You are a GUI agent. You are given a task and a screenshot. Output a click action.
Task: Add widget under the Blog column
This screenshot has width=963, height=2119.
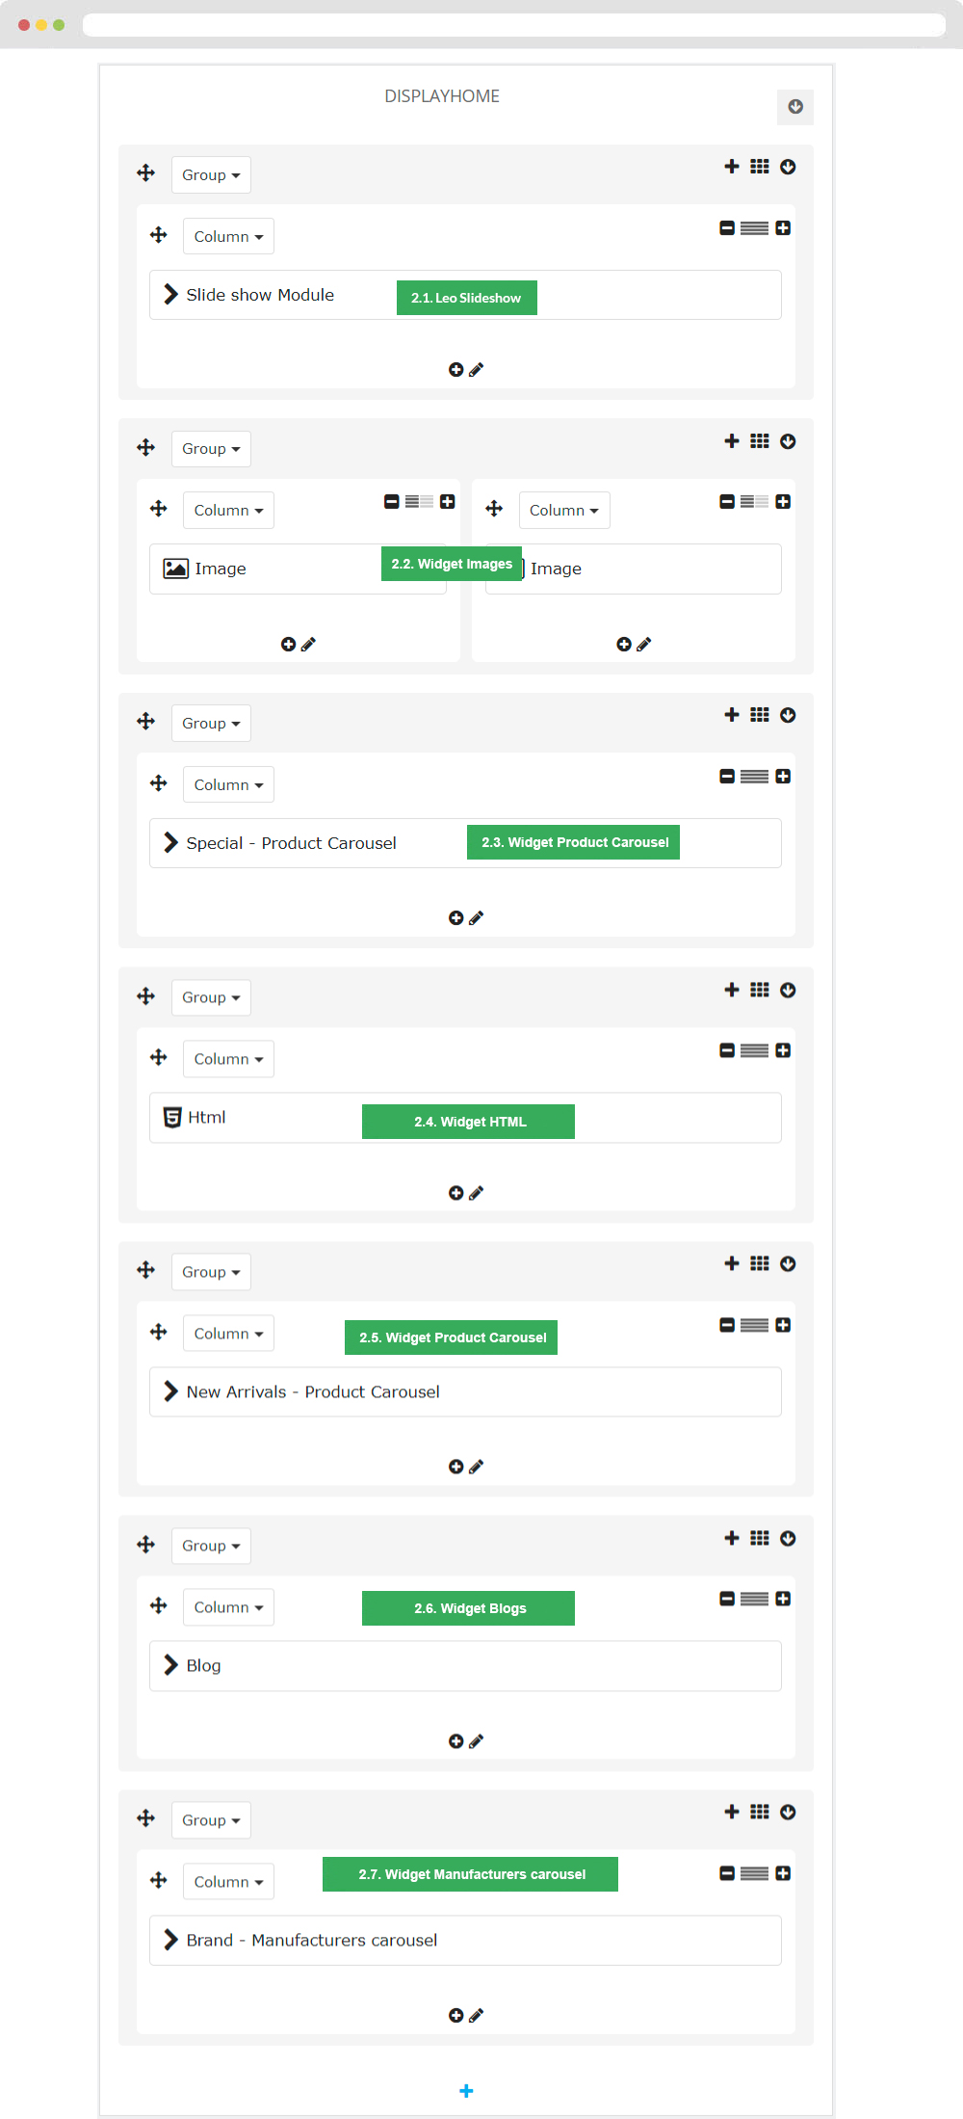pos(456,1741)
